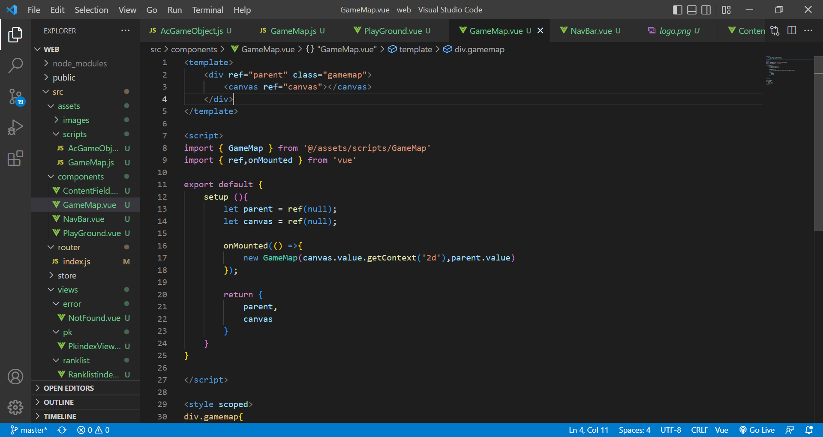Switch to NavBar.vue tab
823x437 pixels.
(x=594, y=31)
